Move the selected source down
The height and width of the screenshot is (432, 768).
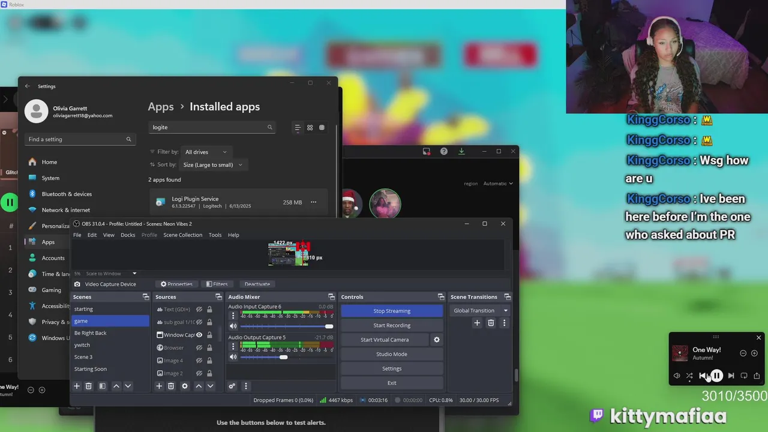coord(210,386)
